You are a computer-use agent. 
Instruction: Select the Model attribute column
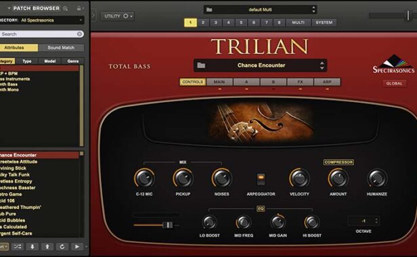49,61
